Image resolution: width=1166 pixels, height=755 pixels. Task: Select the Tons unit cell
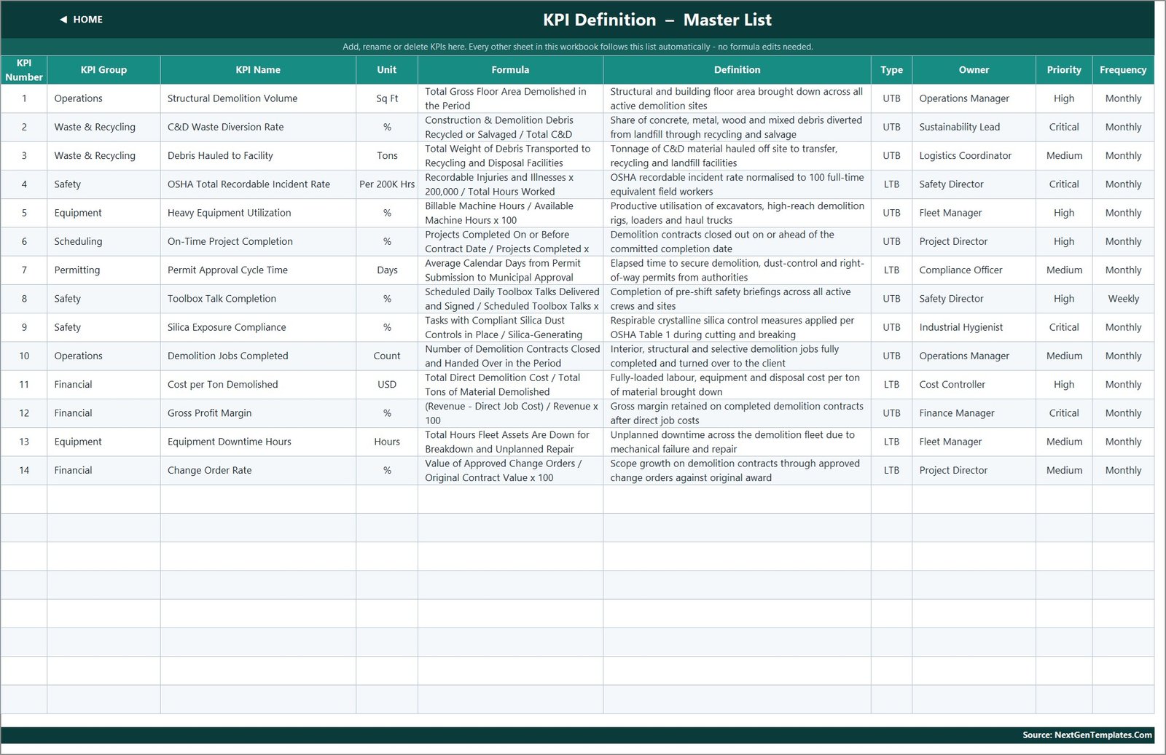tap(387, 155)
